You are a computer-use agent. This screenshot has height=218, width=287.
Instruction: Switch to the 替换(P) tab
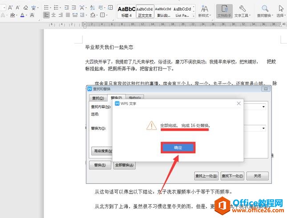point(117,97)
